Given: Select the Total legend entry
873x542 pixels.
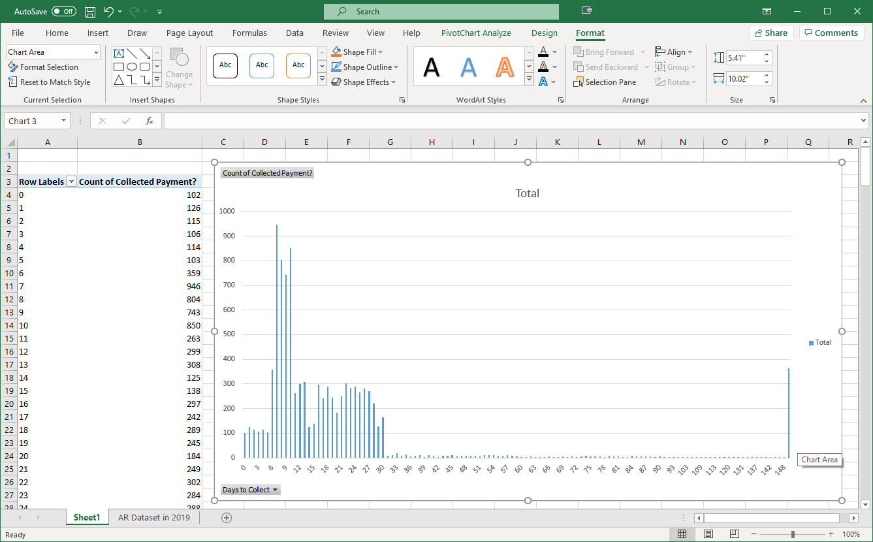Looking at the screenshot, I should tap(820, 342).
